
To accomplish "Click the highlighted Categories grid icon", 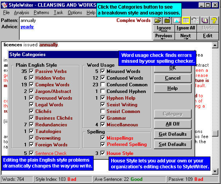I will click(x=186, y=21).
